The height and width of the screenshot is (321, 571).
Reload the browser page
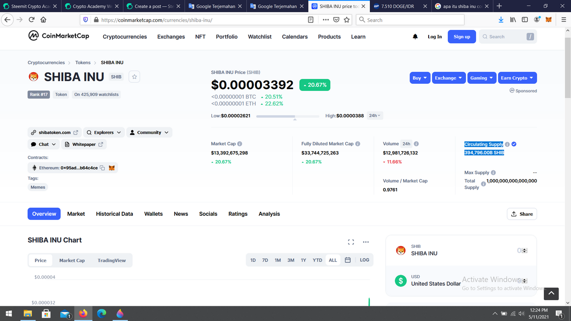(32, 20)
